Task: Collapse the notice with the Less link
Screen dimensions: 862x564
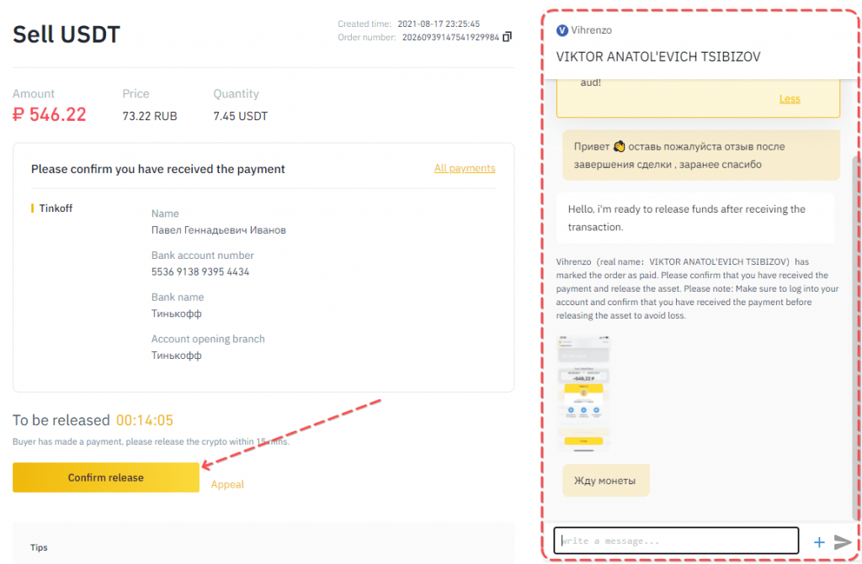Action: coord(790,98)
